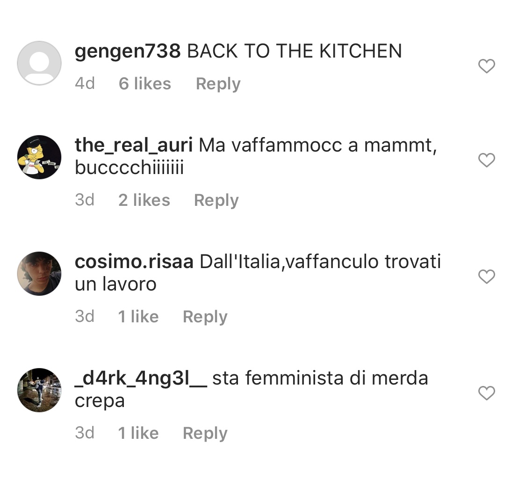Show 1 like on _d4rk_4ng3l__ comment
The image size is (526, 480).
point(138,433)
